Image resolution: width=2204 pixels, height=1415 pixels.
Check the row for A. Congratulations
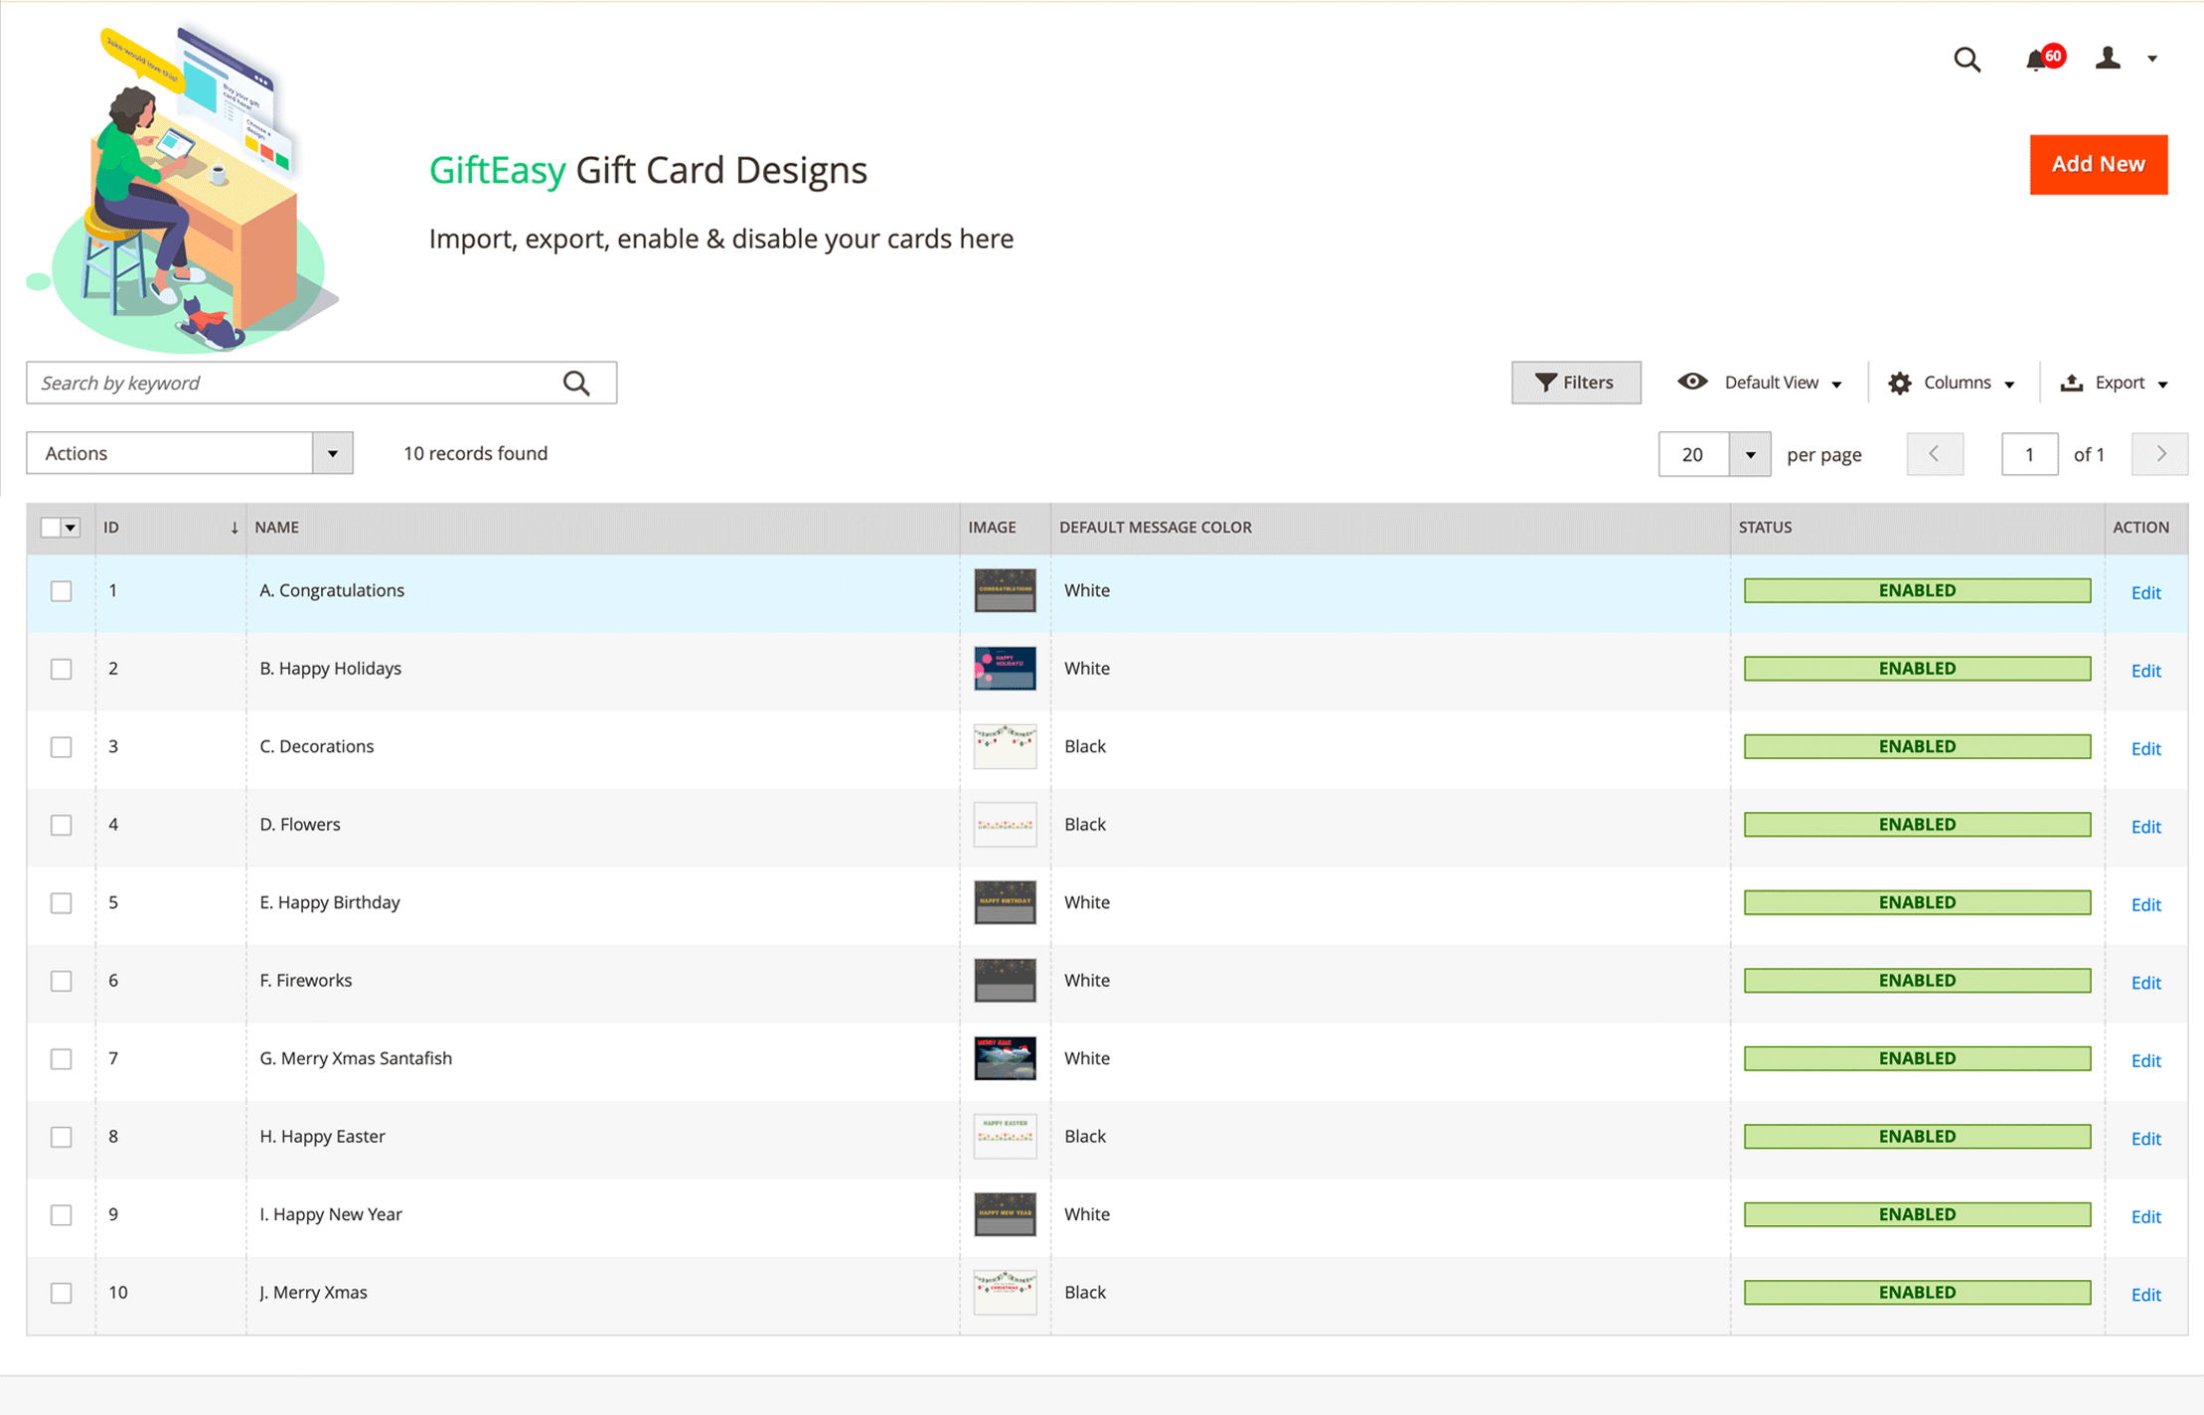pos(61,590)
